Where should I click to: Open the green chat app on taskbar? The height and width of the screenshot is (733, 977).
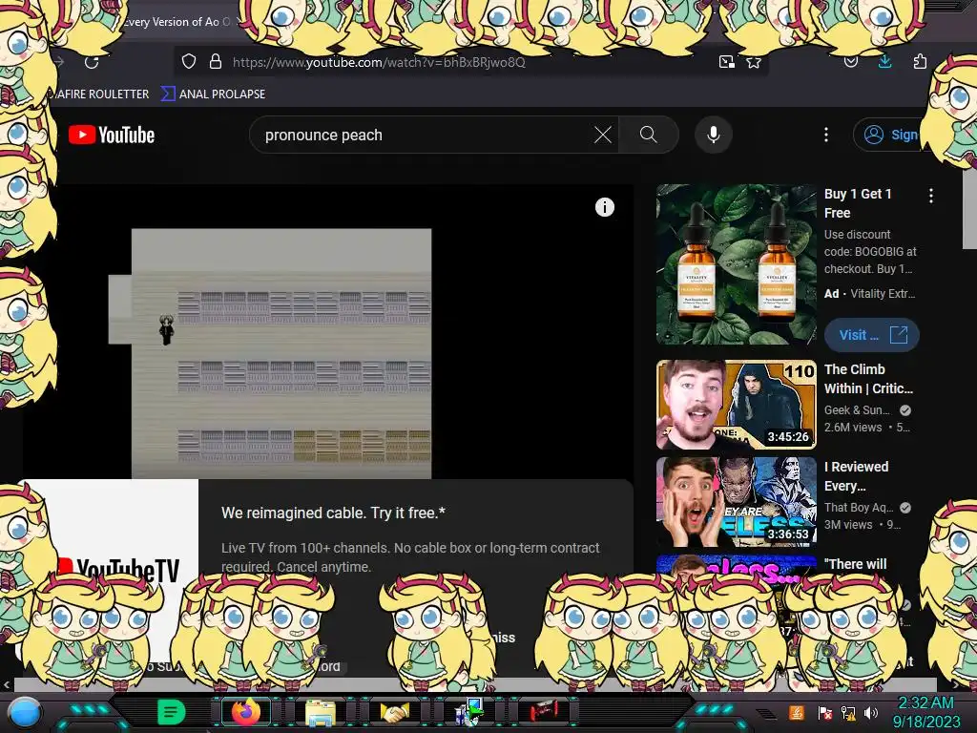(x=171, y=712)
